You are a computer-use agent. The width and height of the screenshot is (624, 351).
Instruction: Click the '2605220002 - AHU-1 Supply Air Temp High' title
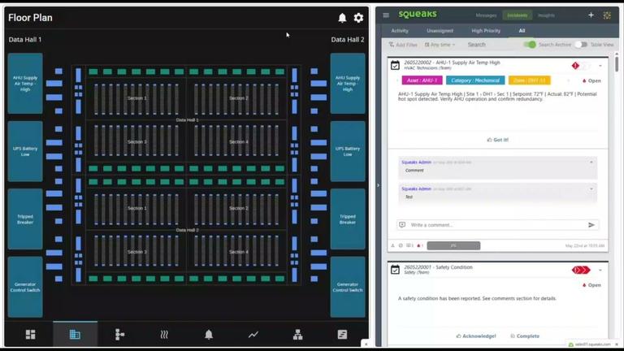click(452, 63)
